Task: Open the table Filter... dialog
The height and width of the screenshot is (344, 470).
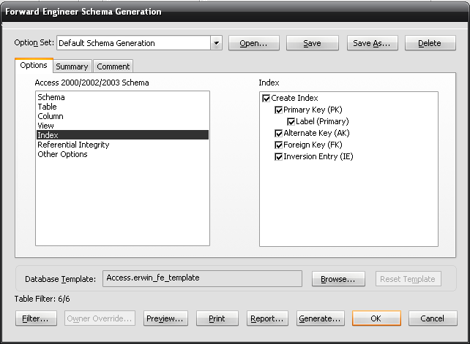Action: click(x=36, y=318)
